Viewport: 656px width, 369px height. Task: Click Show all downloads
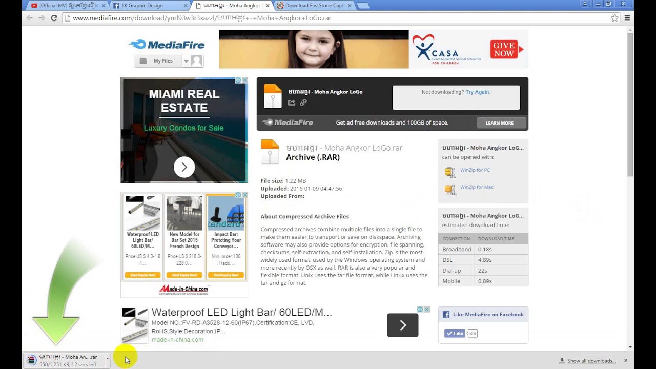(591, 361)
